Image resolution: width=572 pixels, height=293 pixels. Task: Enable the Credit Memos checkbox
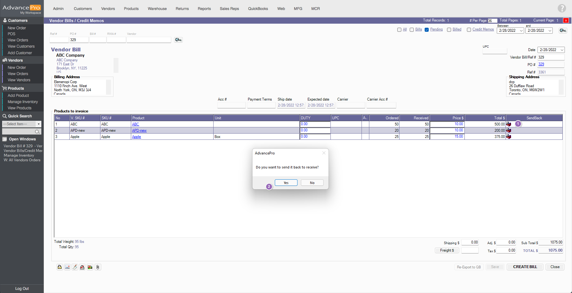tap(469, 30)
